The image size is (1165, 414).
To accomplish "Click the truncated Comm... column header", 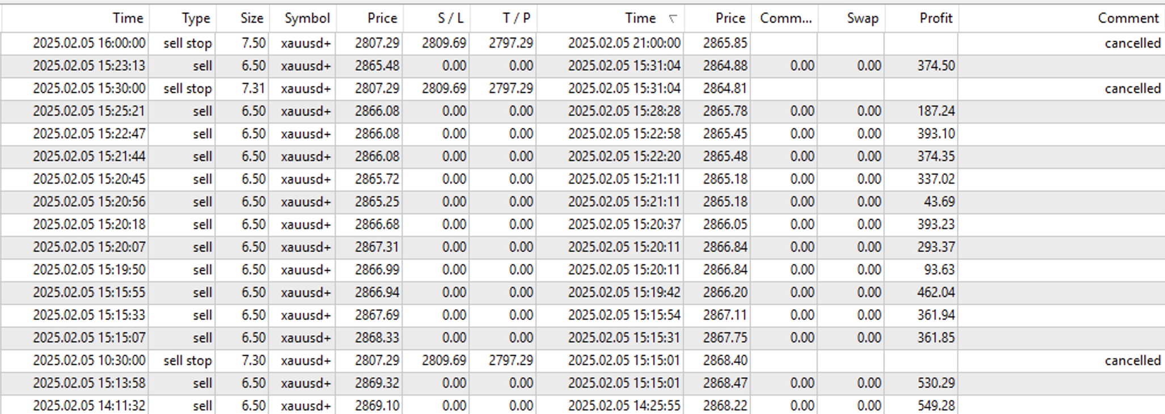I will (786, 18).
